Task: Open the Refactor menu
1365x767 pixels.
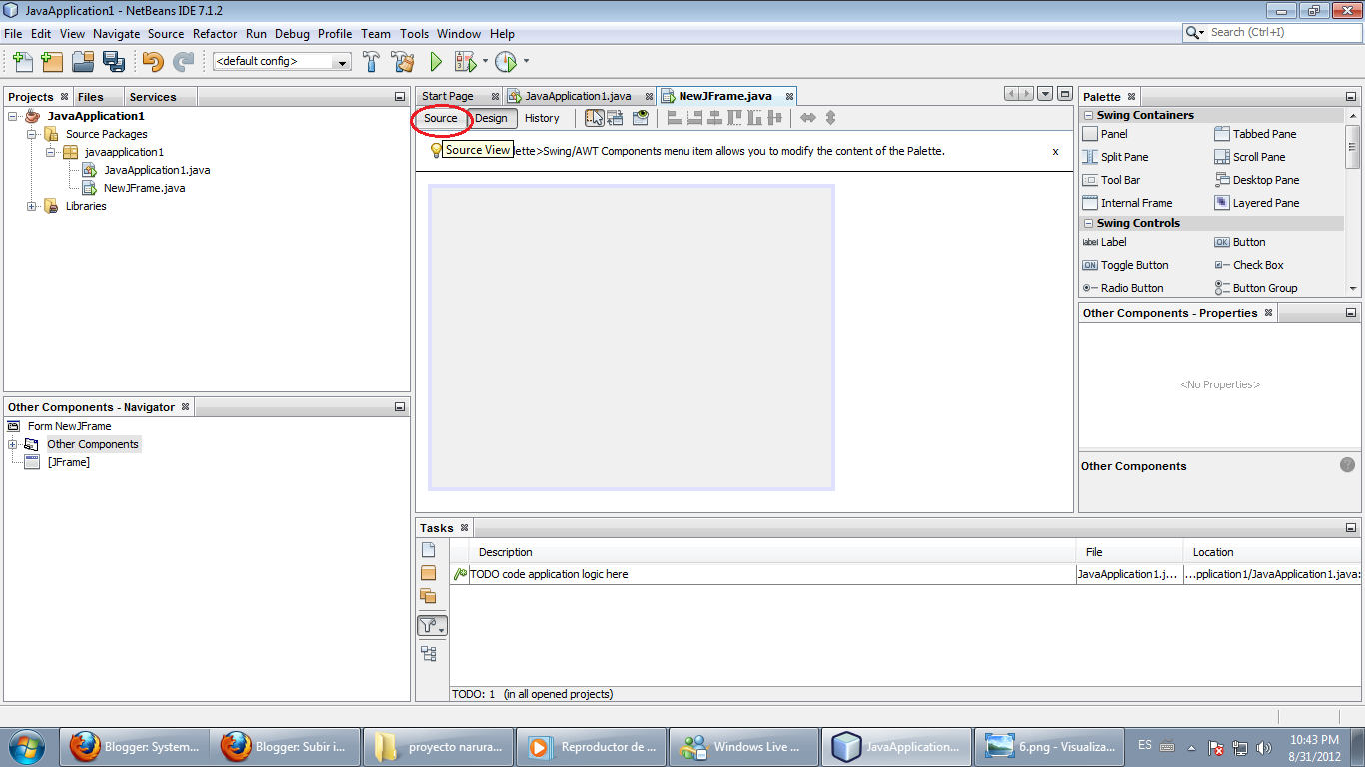Action: pyautogui.click(x=215, y=33)
